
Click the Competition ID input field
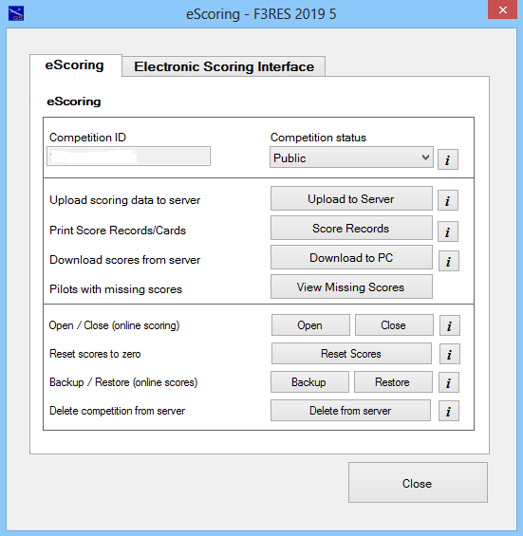point(128,157)
